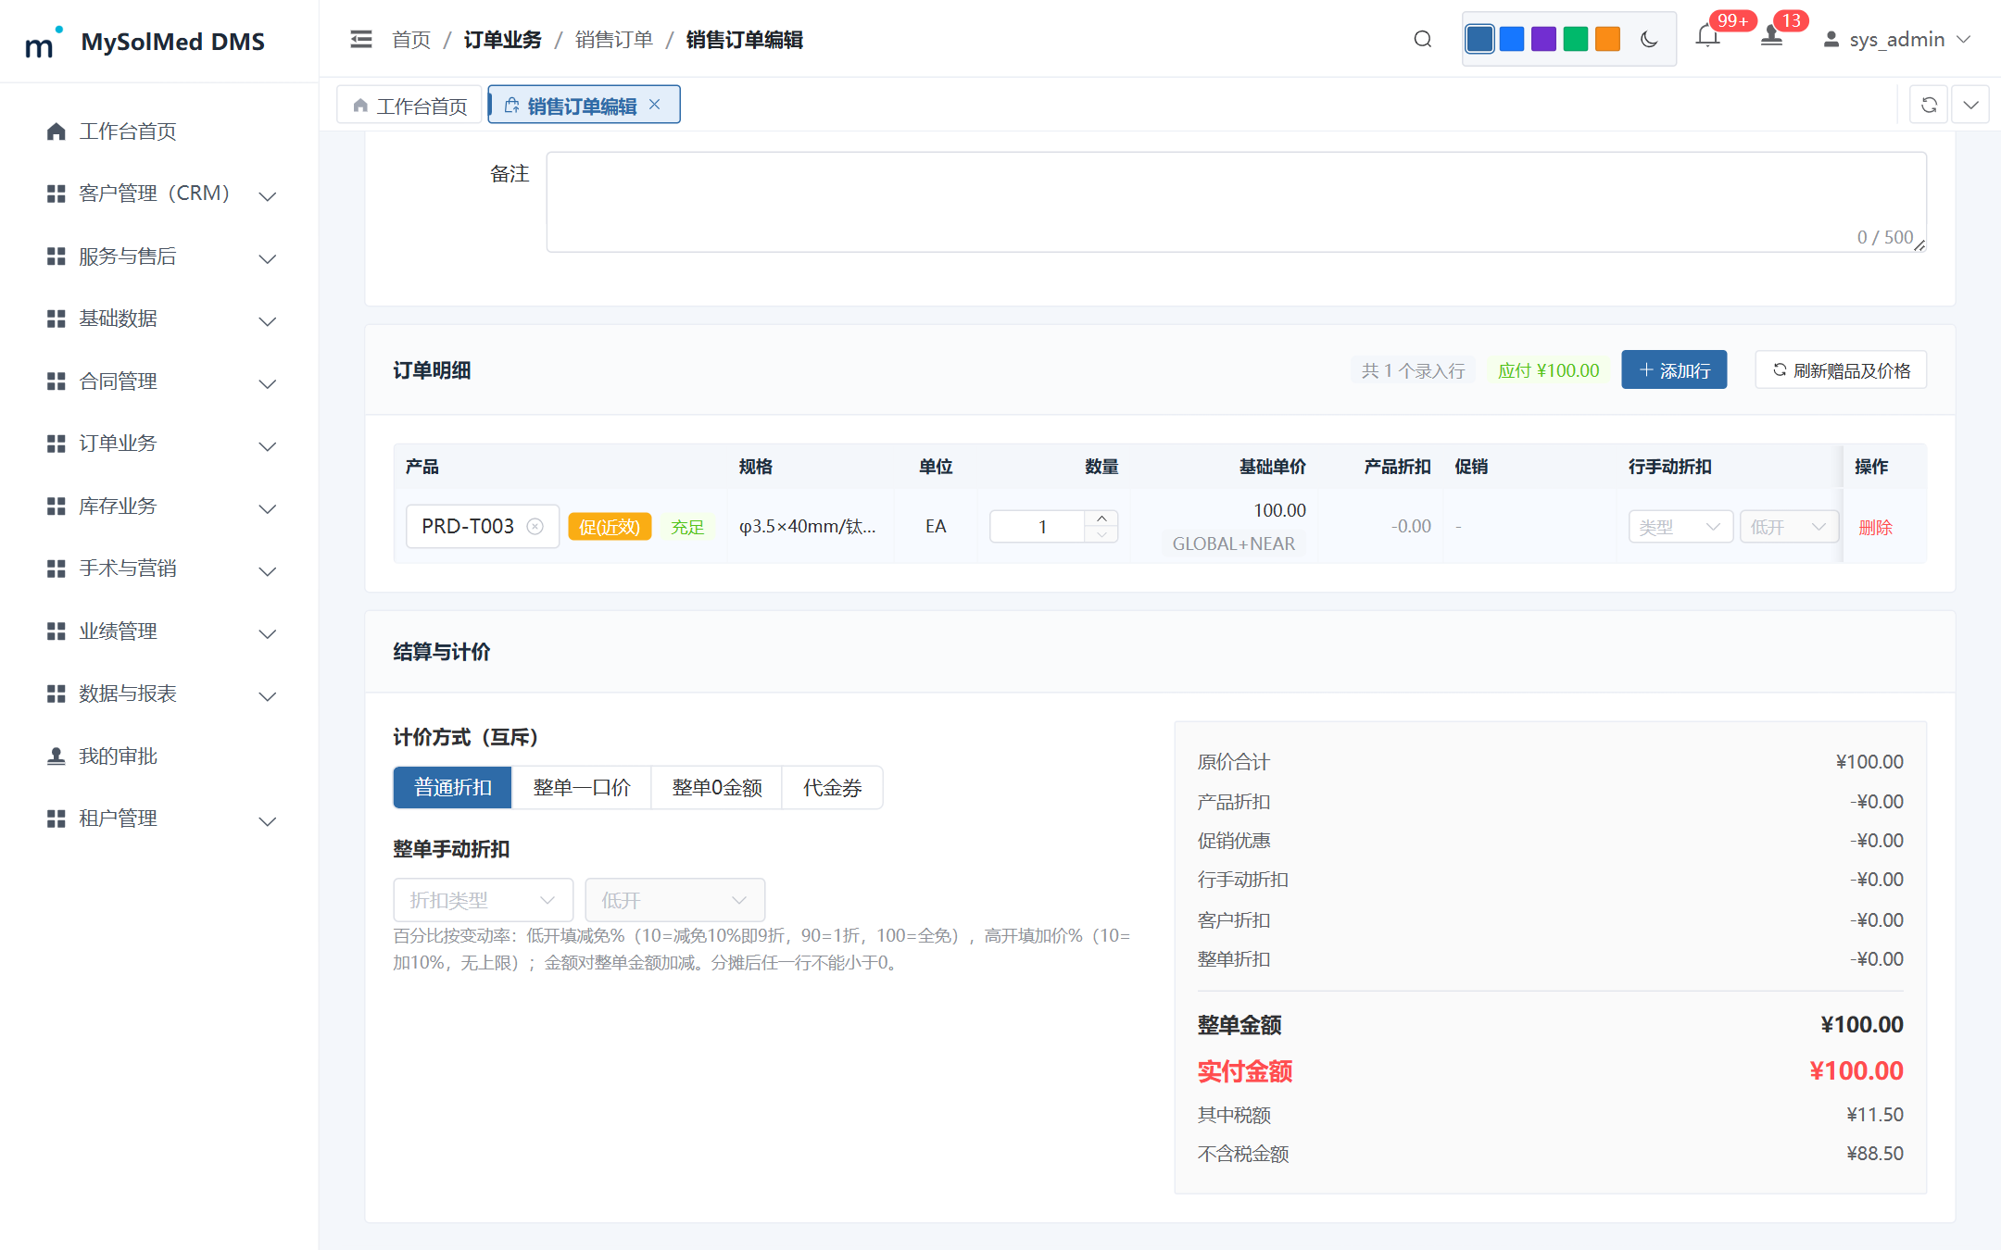The width and height of the screenshot is (2001, 1250).
Task: Toggle the sidebar collapse hamburger icon
Action: coord(361,39)
